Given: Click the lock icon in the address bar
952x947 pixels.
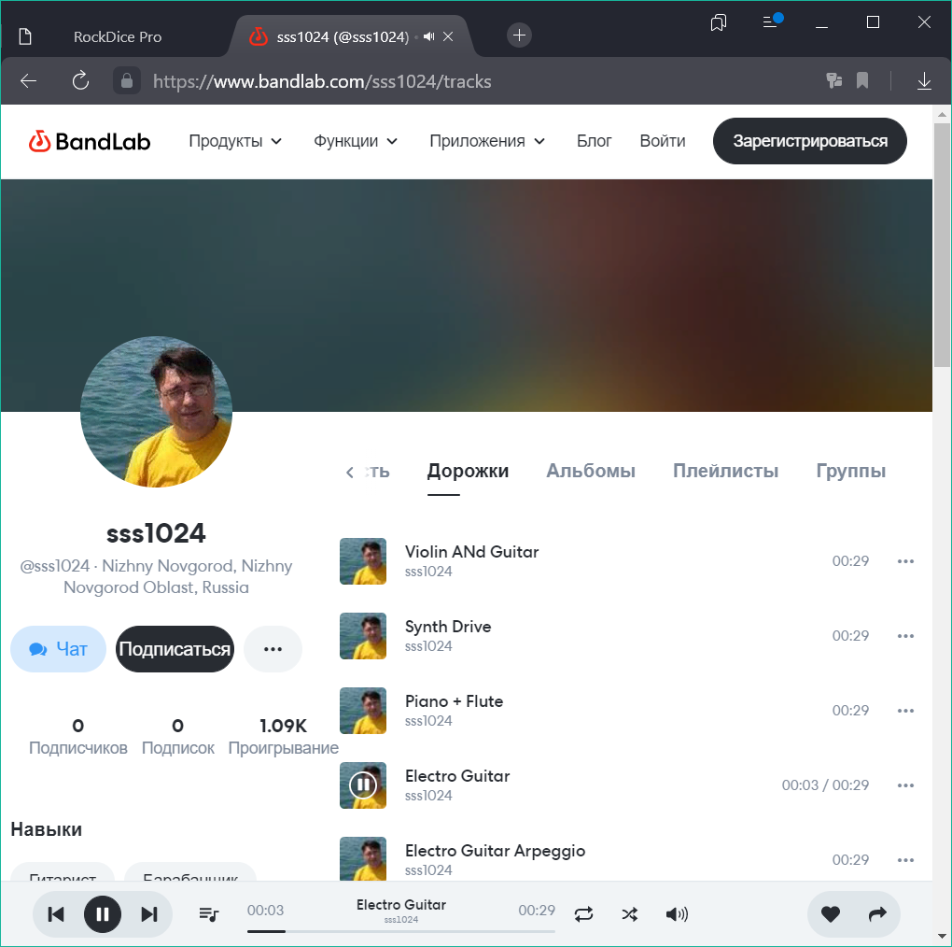Looking at the screenshot, I should pyautogui.click(x=127, y=81).
